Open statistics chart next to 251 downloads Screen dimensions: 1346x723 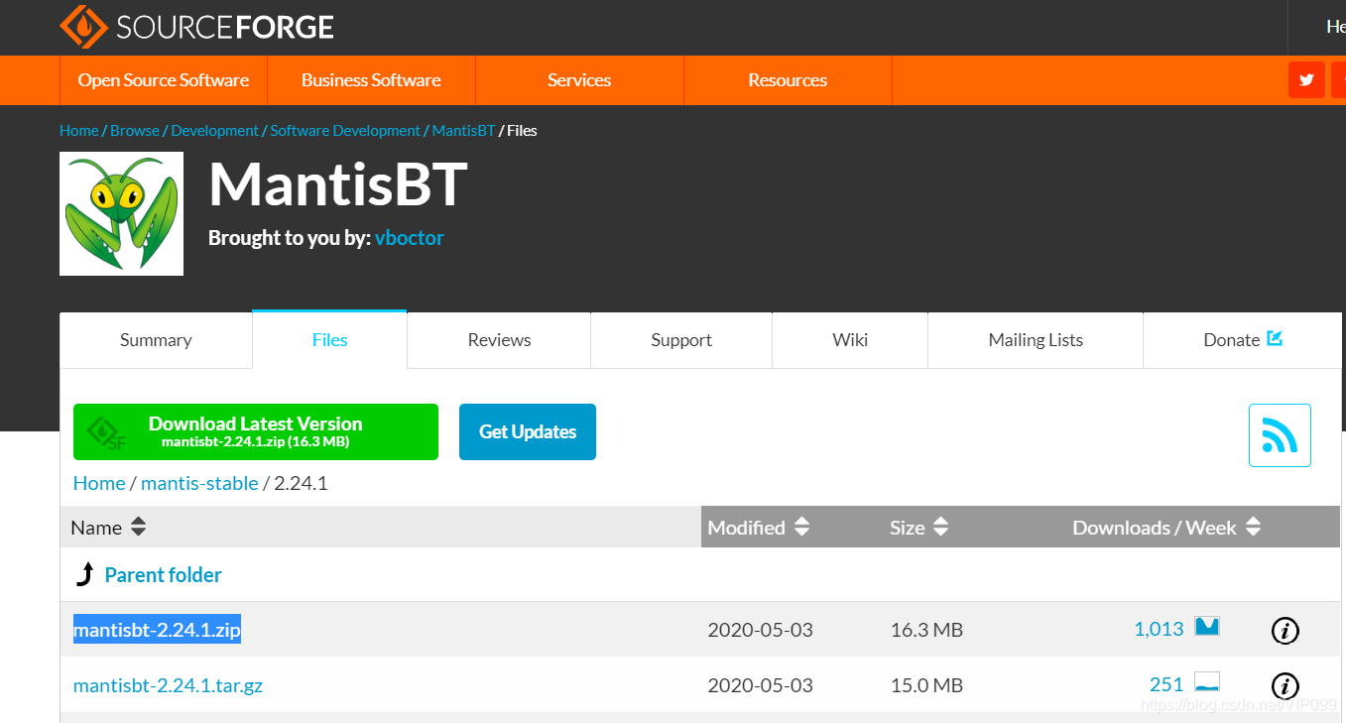click(1206, 683)
